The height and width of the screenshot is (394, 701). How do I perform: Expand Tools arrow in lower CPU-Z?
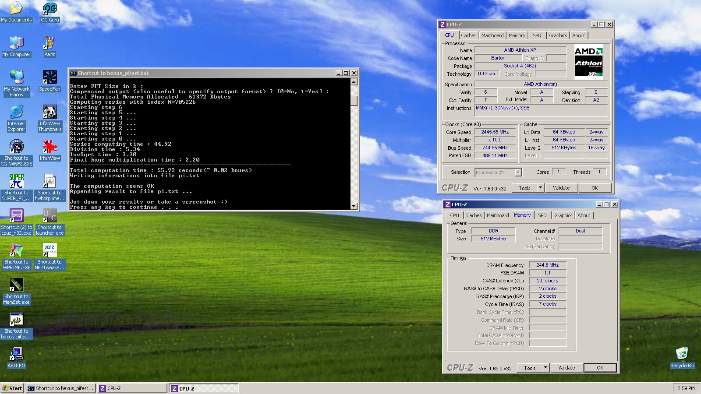[545, 368]
